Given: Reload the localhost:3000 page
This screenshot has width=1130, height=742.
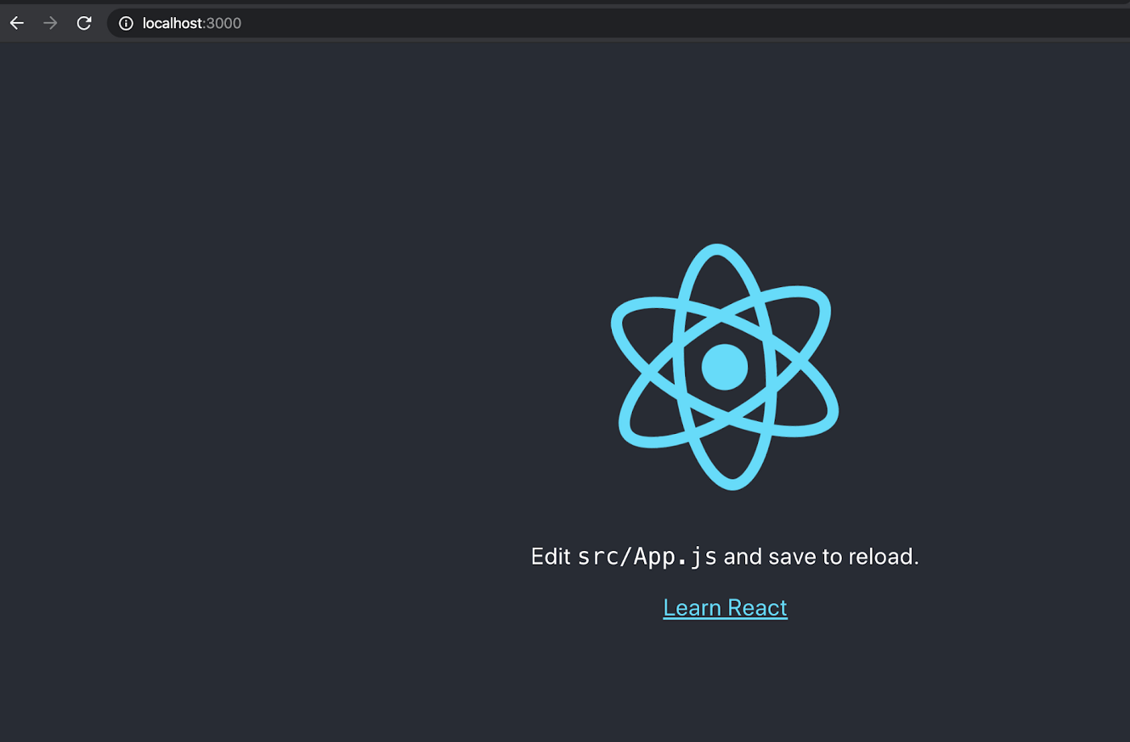Looking at the screenshot, I should 84,23.
